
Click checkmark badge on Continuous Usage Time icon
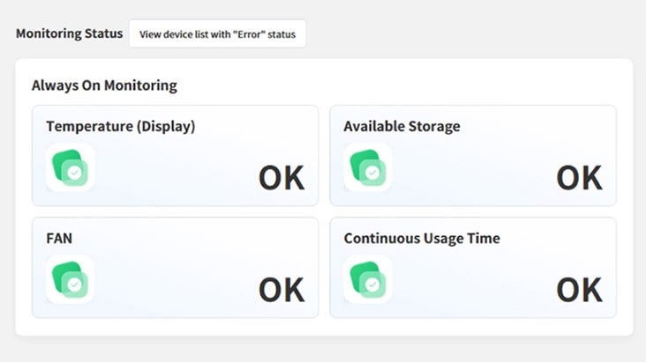(x=373, y=285)
